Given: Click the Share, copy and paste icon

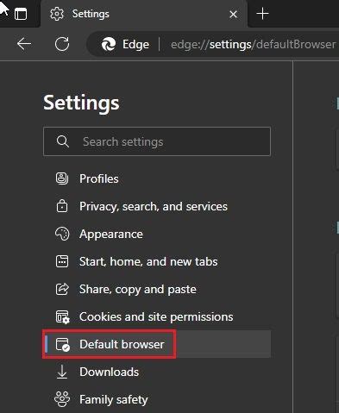Looking at the screenshot, I should [62, 289].
